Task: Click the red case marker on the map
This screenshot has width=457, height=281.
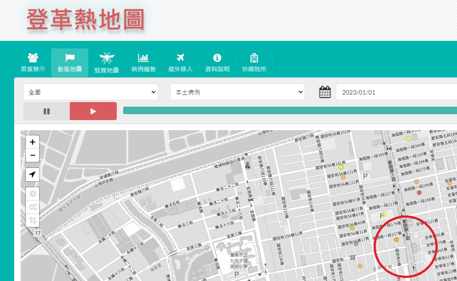Action: click(x=419, y=192)
